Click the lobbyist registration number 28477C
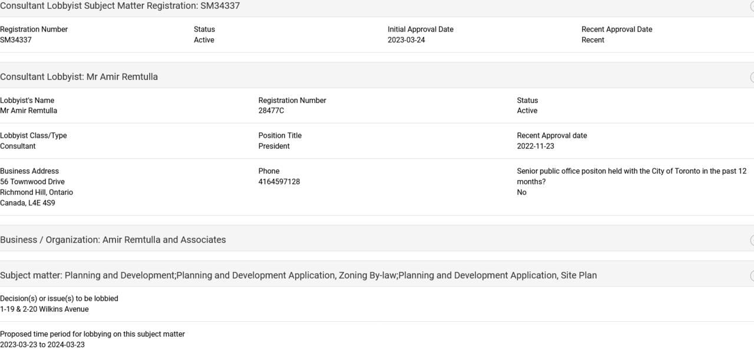 pyautogui.click(x=271, y=111)
